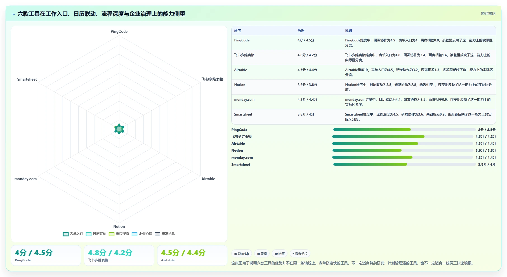The height and width of the screenshot is (277, 507).
Task: Click the 进度 tag
Action: point(280,253)
